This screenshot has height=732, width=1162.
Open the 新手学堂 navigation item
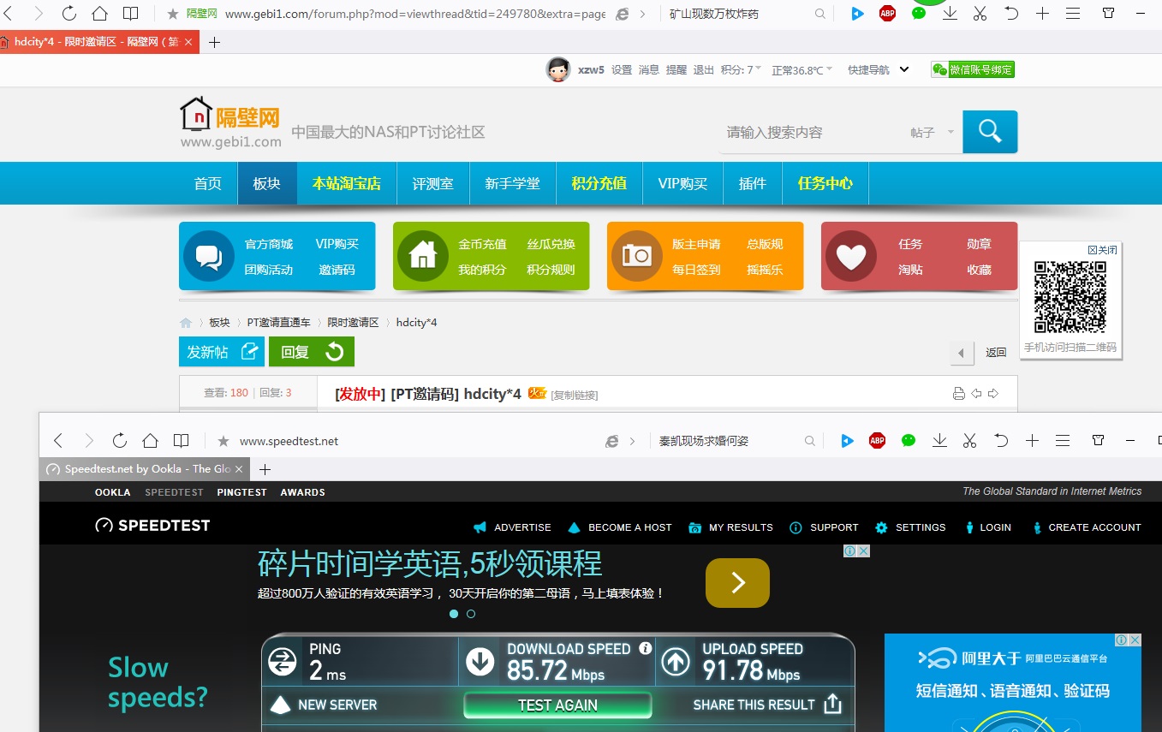[x=512, y=183]
